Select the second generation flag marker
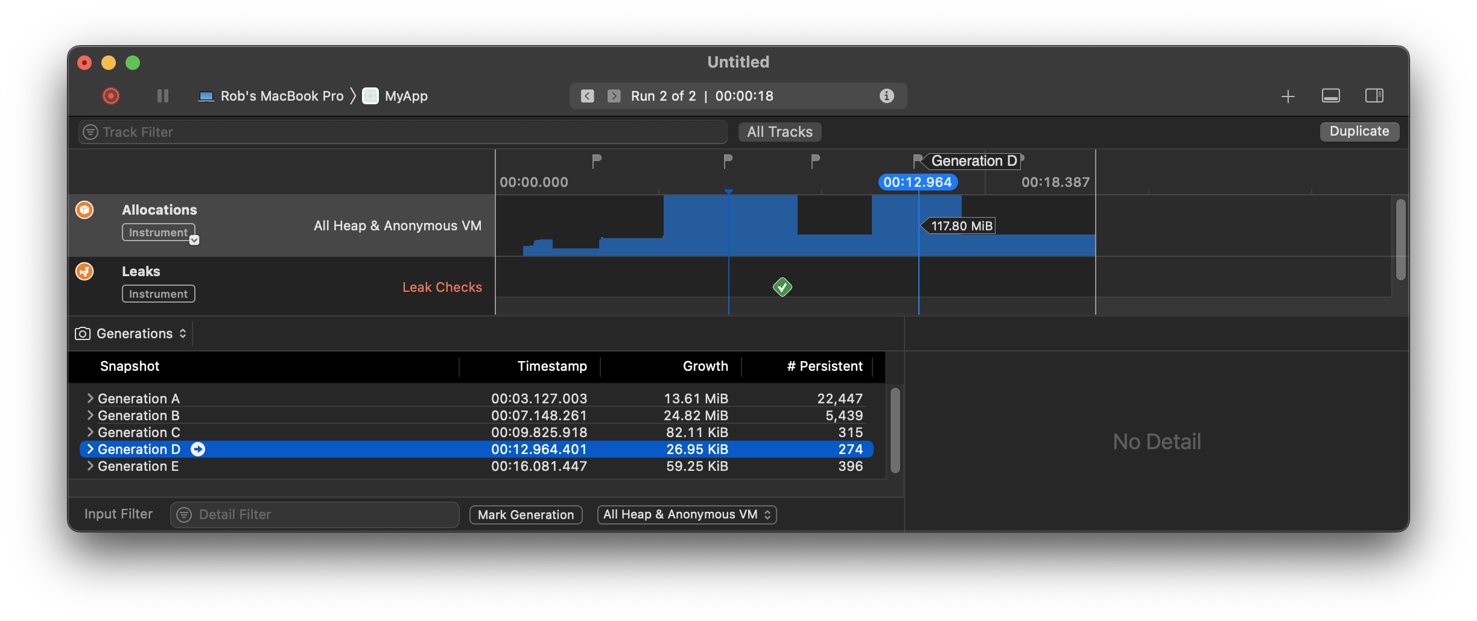 pos(728,161)
